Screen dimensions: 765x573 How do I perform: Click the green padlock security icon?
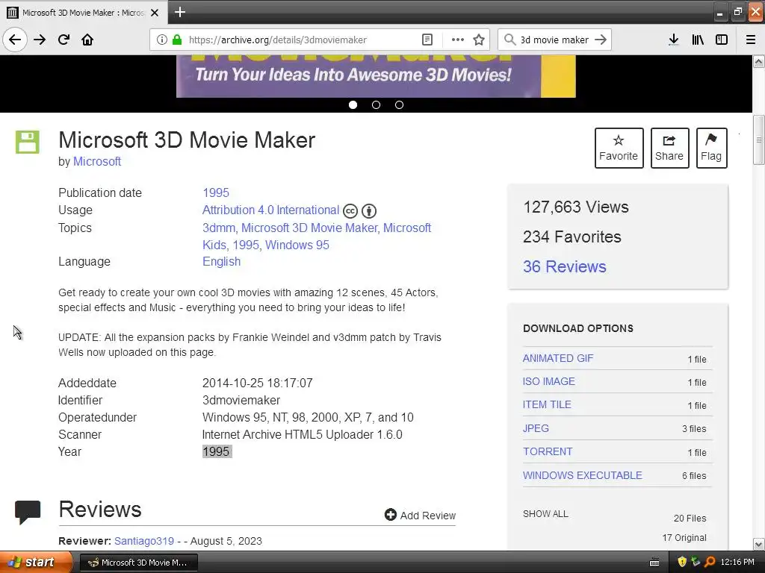177,40
